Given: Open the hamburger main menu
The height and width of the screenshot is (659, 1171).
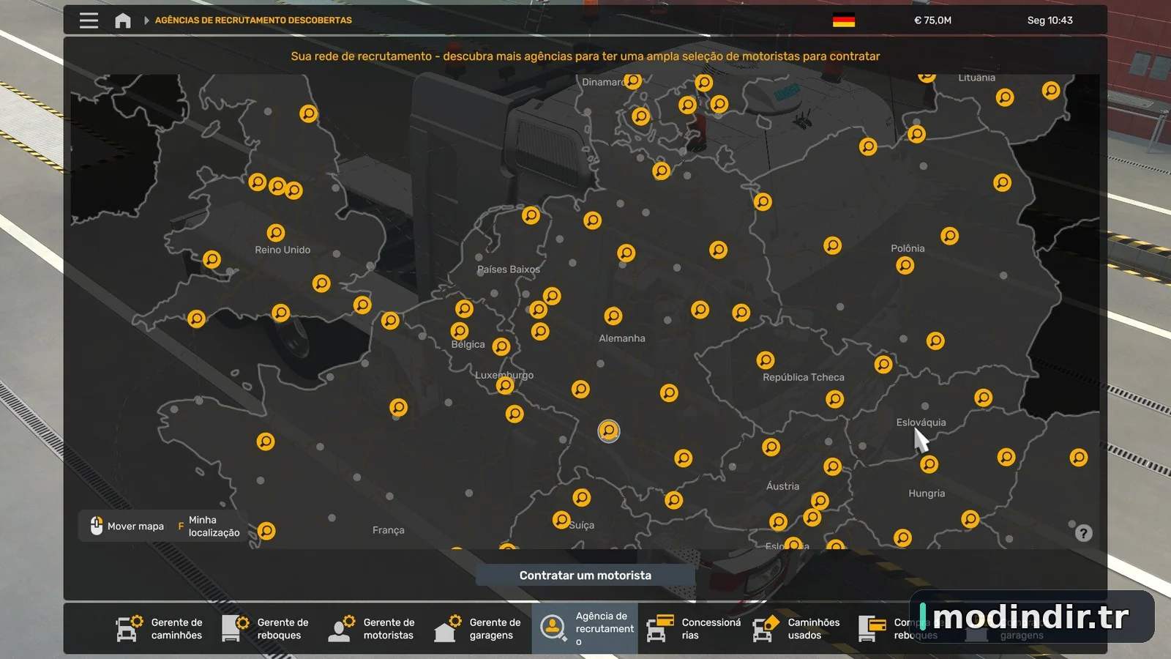Looking at the screenshot, I should pyautogui.click(x=89, y=21).
